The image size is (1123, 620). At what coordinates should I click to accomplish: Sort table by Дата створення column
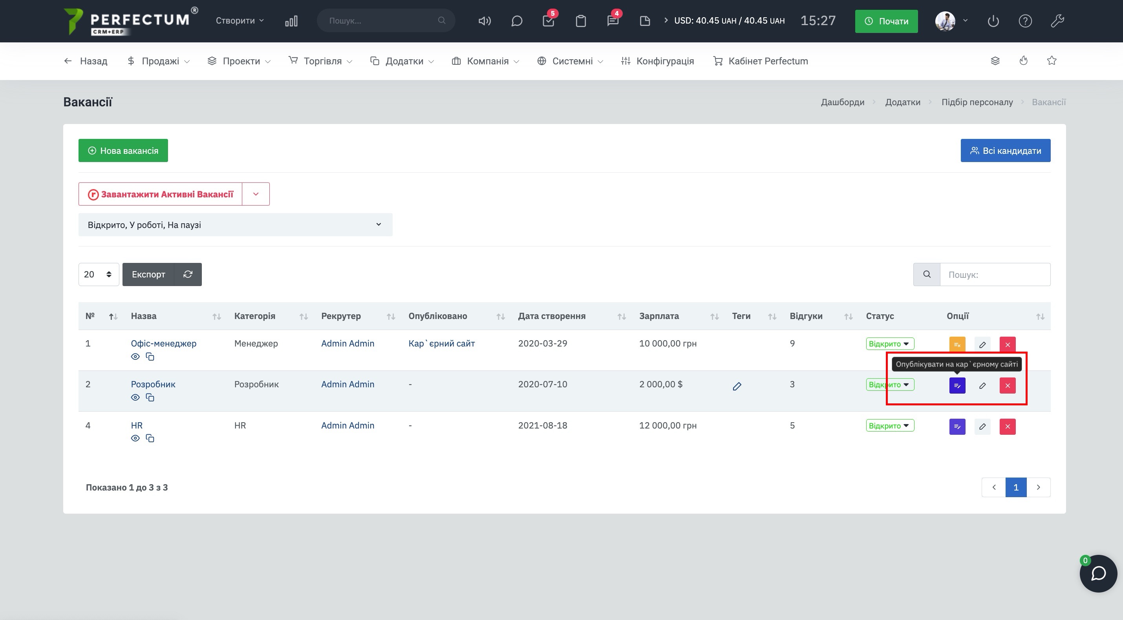[x=572, y=316]
